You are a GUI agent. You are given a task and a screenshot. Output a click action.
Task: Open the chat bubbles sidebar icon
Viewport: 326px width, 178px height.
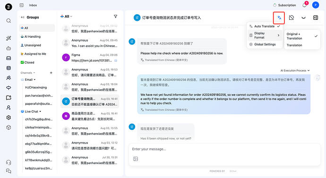(x=9, y=171)
